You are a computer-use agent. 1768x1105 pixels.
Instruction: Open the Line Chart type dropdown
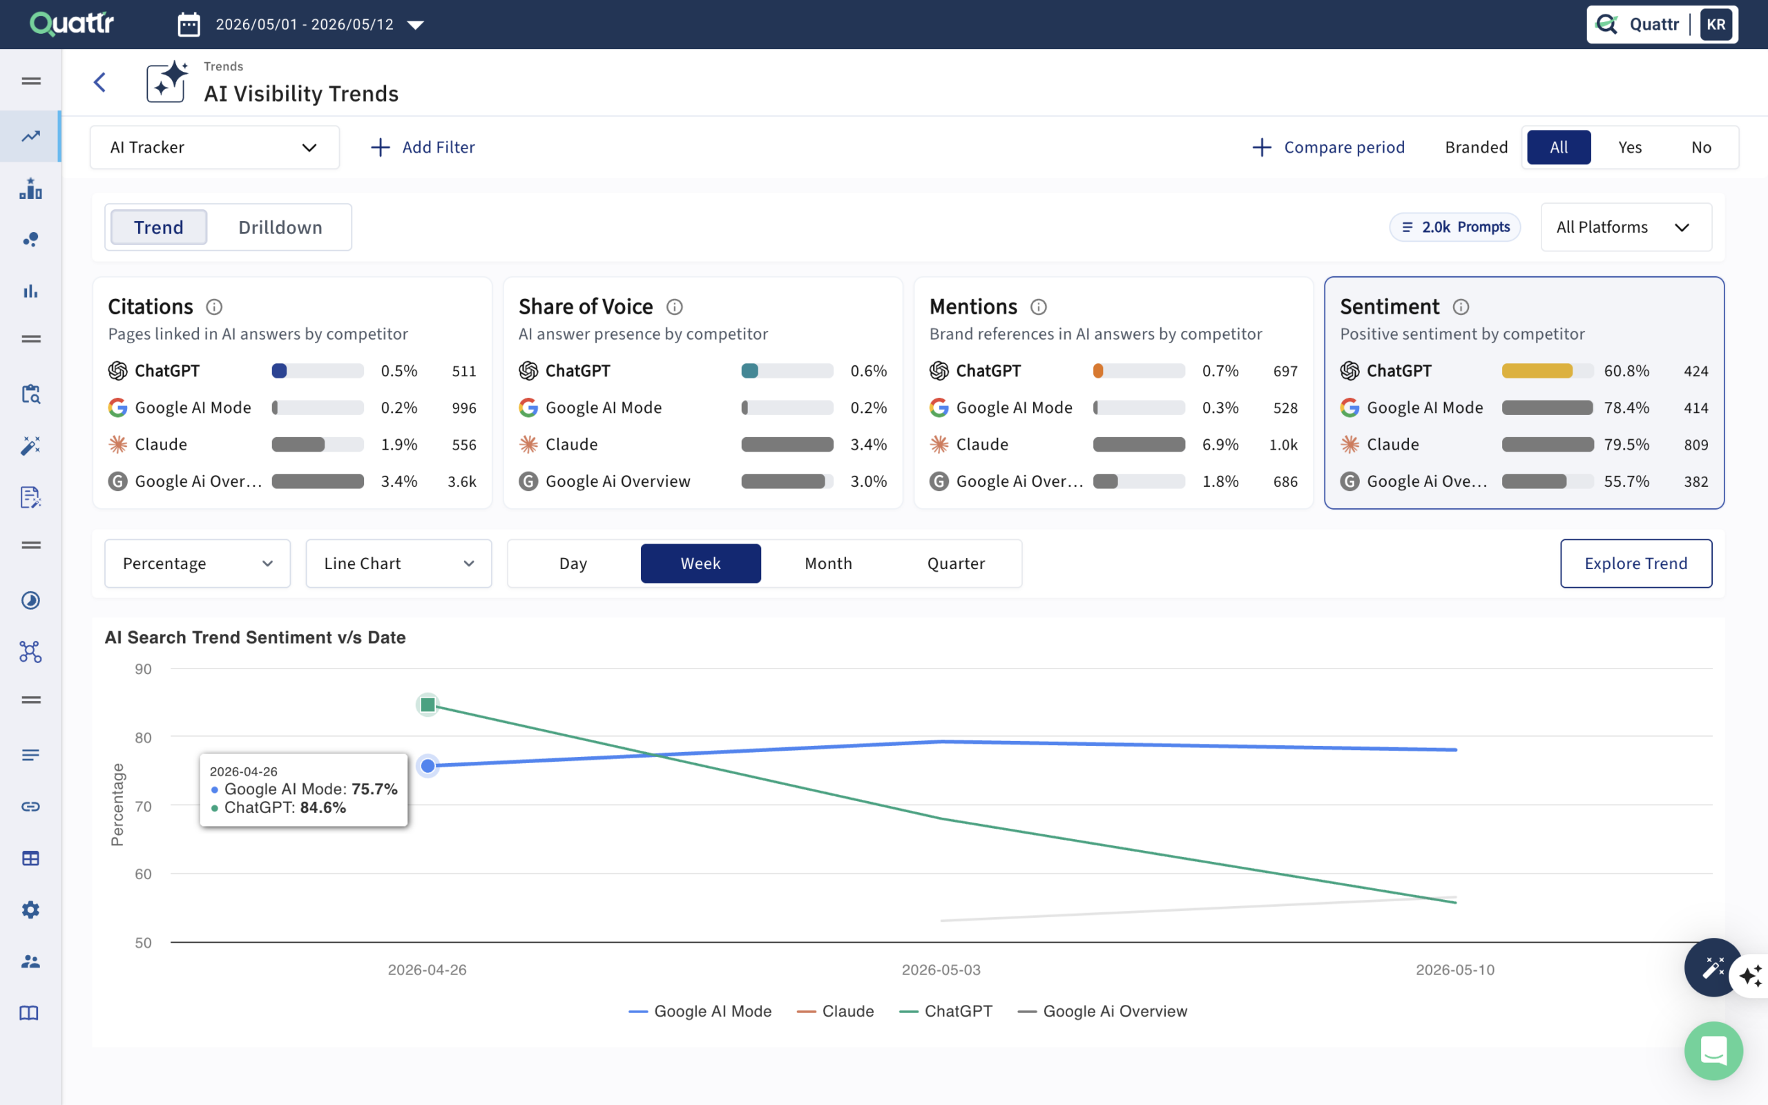[399, 564]
